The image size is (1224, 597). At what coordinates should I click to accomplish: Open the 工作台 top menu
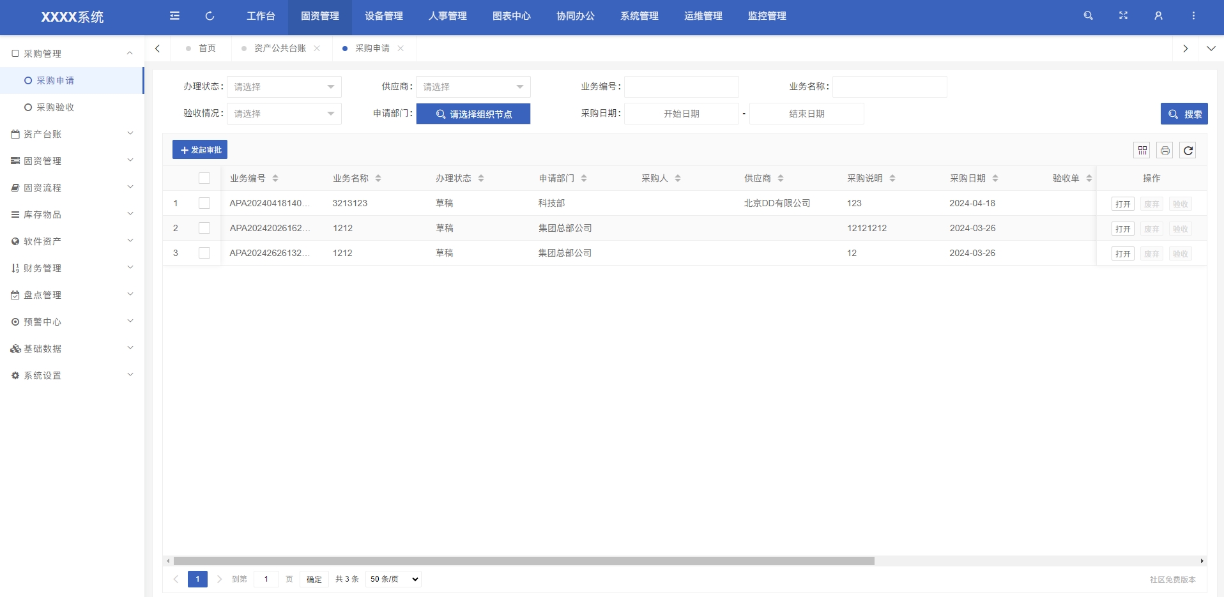coord(261,16)
